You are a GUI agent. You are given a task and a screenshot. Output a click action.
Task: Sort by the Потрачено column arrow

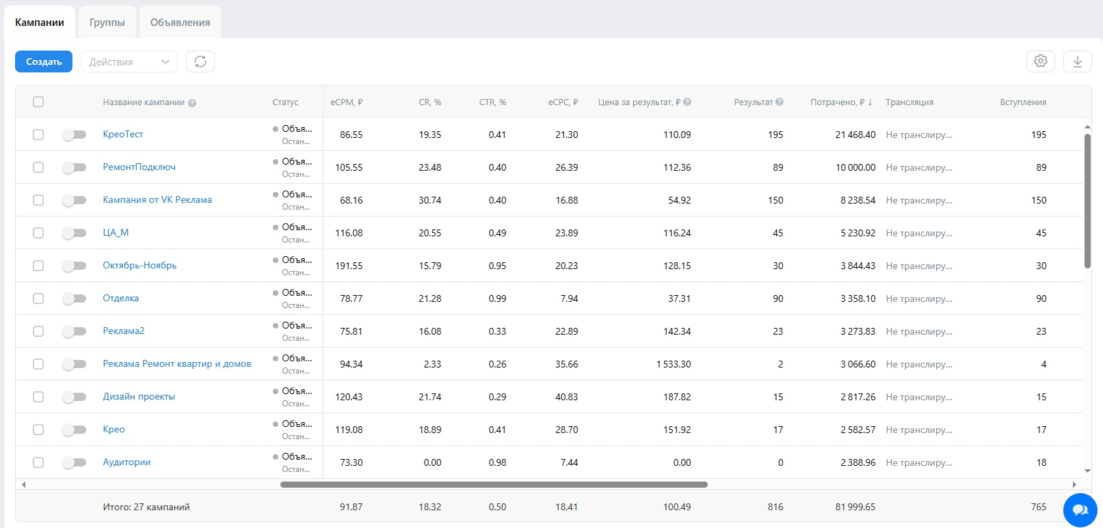[870, 102]
